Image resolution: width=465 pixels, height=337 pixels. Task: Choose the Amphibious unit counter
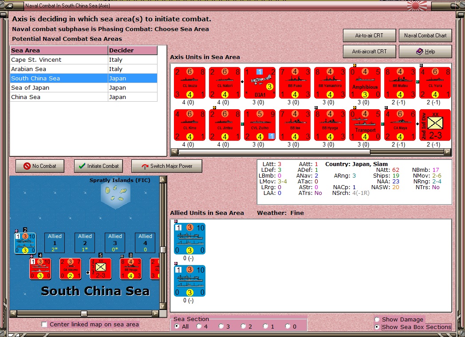click(365, 83)
